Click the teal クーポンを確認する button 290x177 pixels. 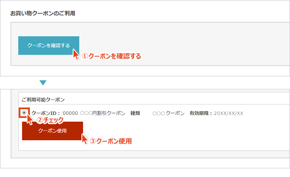coord(48,45)
